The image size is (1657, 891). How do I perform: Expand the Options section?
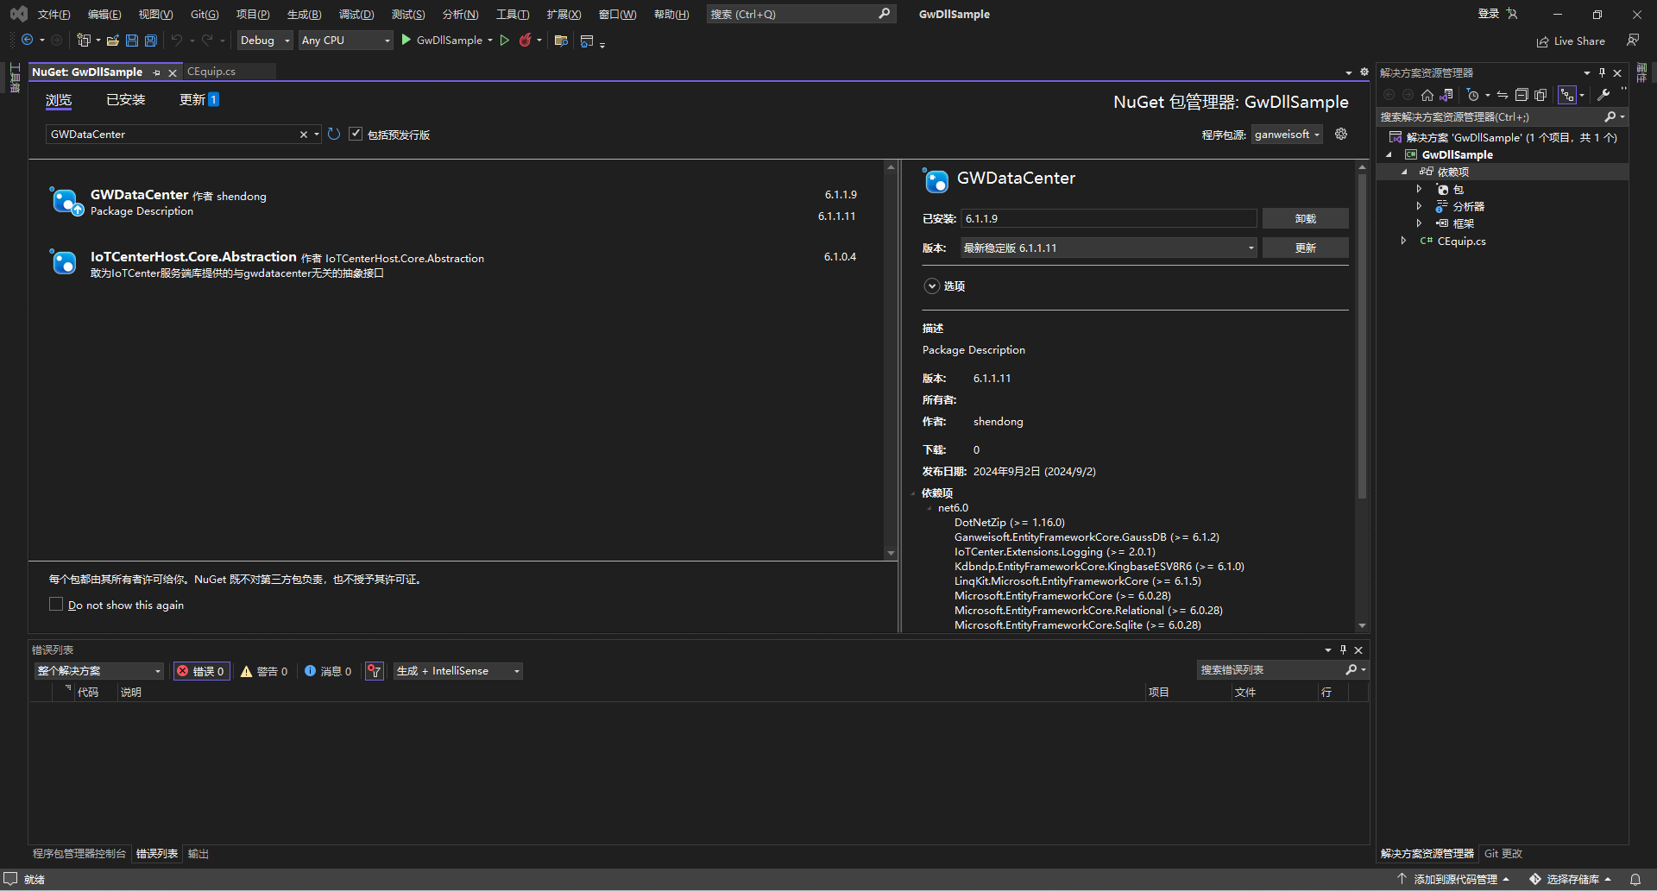click(932, 286)
